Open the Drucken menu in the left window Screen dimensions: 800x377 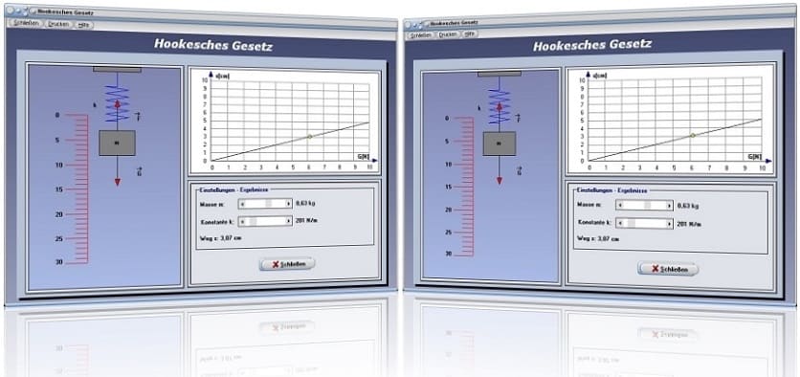(x=58, y=24)
